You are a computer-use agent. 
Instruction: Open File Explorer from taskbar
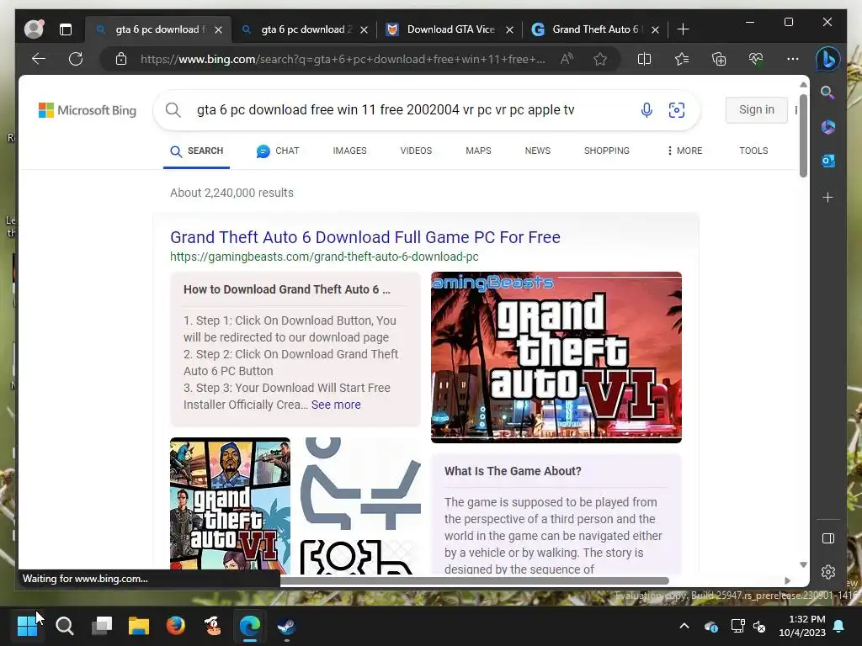click(139, 626)
